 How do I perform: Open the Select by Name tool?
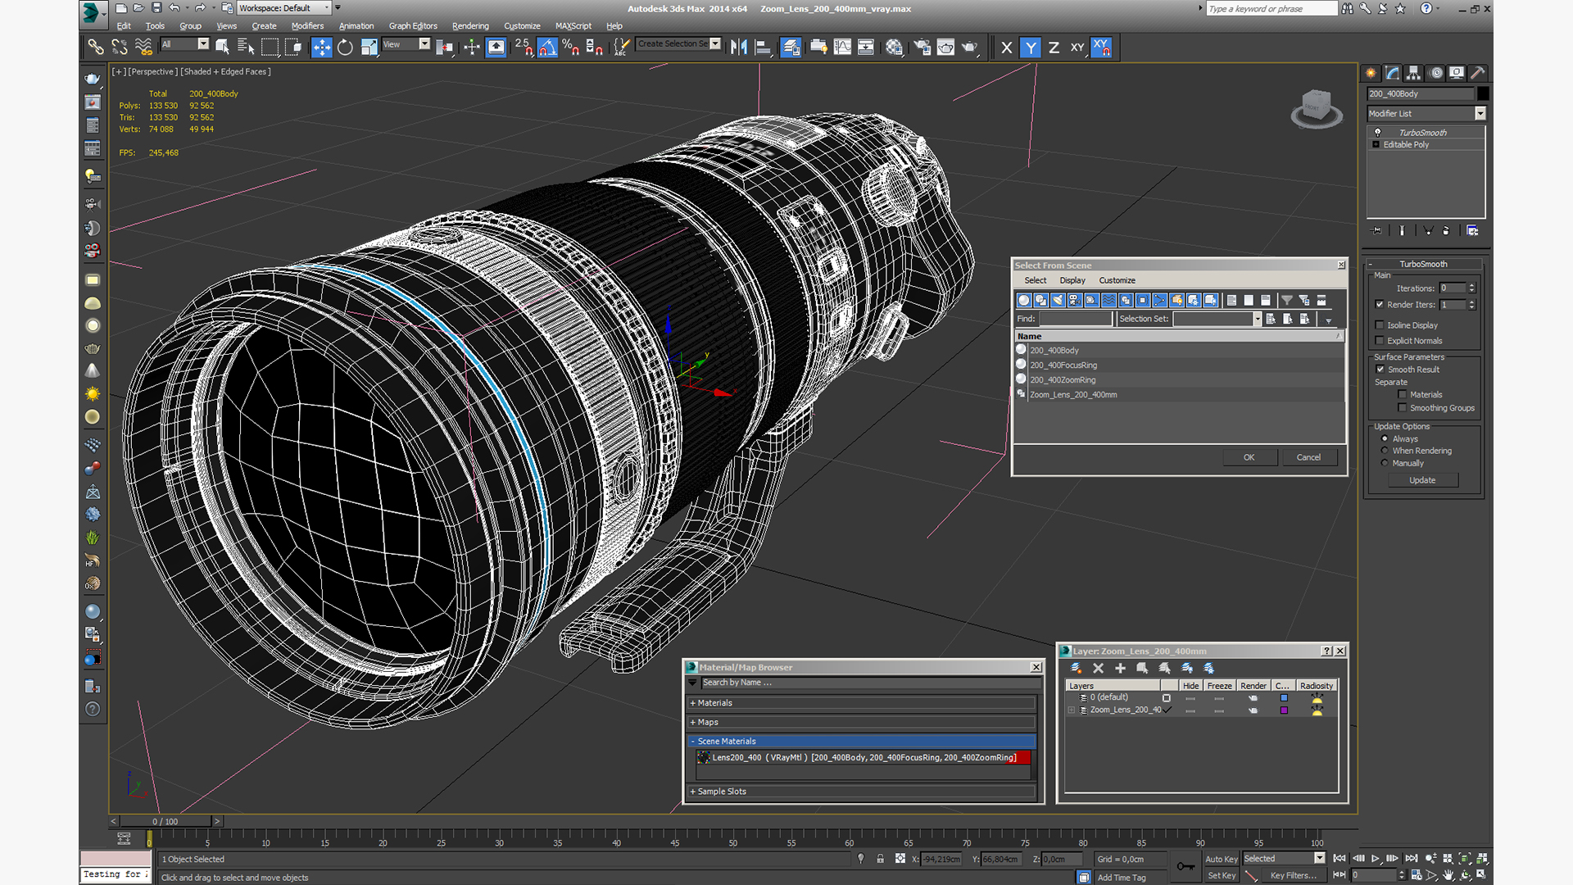(245, 47)
